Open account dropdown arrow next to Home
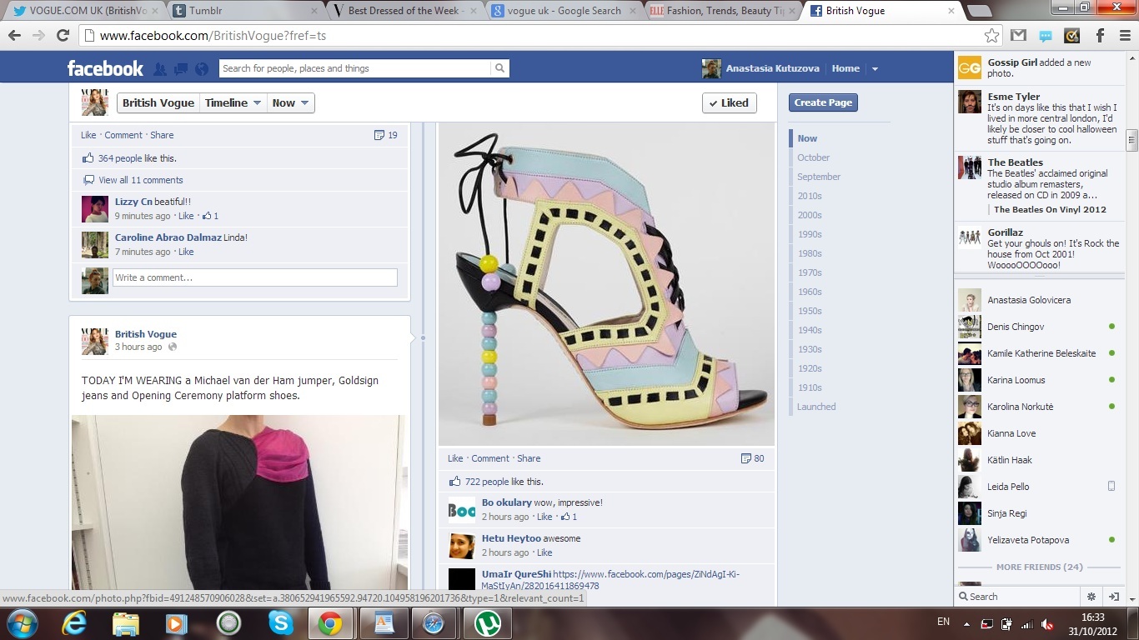 pyautogui.click(x=875, y=69)
